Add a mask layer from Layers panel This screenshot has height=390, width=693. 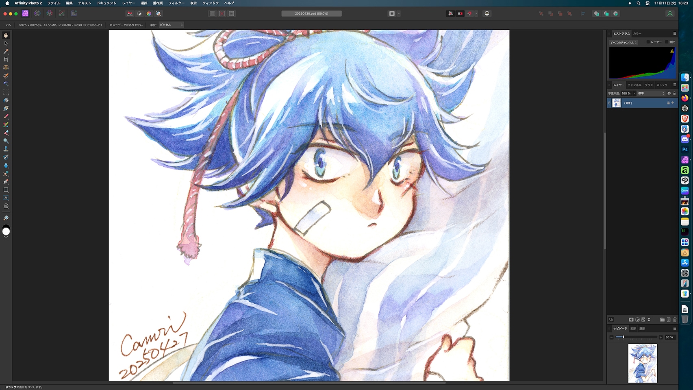(x=631, y=320)
